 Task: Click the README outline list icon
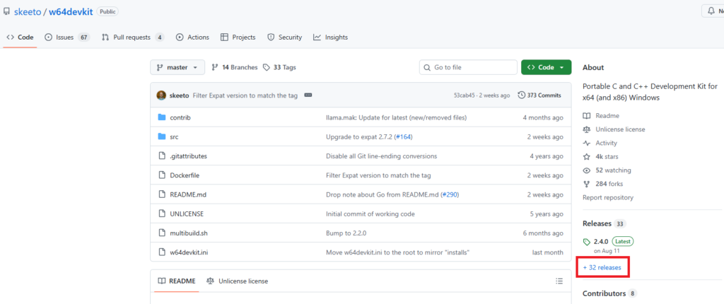pyautogui.click(x=559, y=281)
